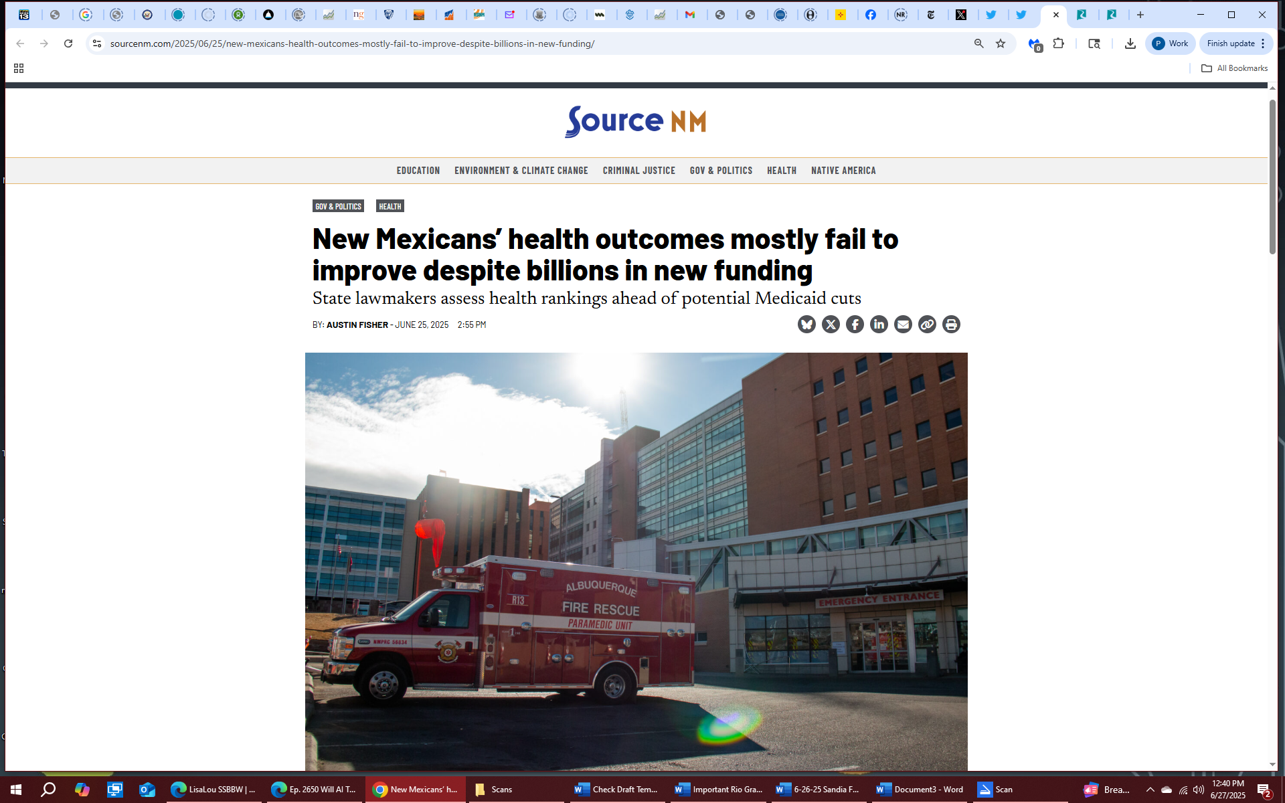Share article on X icon
This screenshot has height=803, width=1285.
[x=831, y=325]
